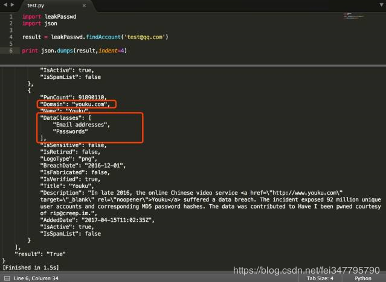Open the tab list dropdown arrow at the top right

point(381,5)
